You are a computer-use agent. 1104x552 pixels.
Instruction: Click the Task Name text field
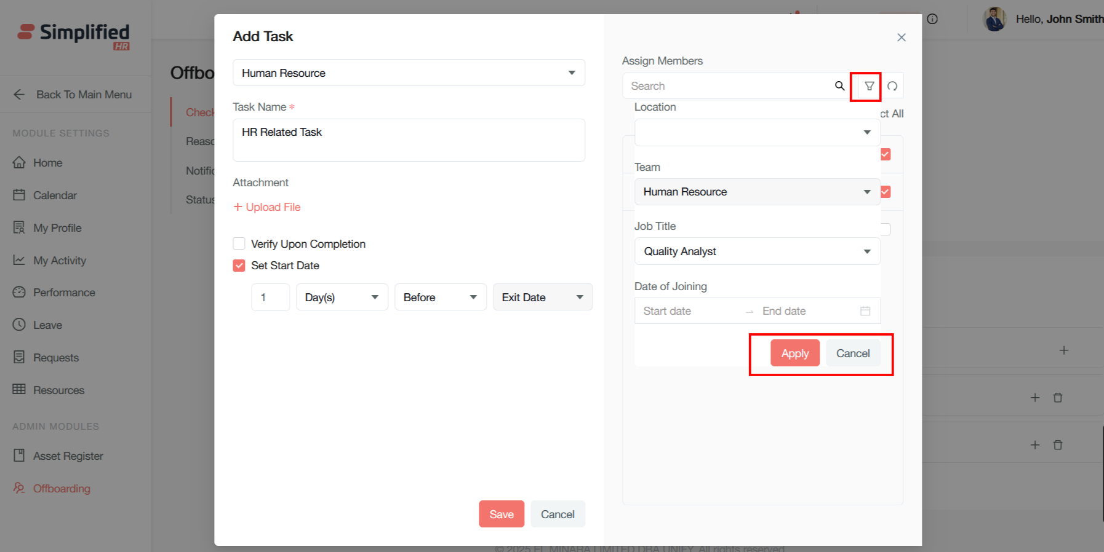(409, 140)
